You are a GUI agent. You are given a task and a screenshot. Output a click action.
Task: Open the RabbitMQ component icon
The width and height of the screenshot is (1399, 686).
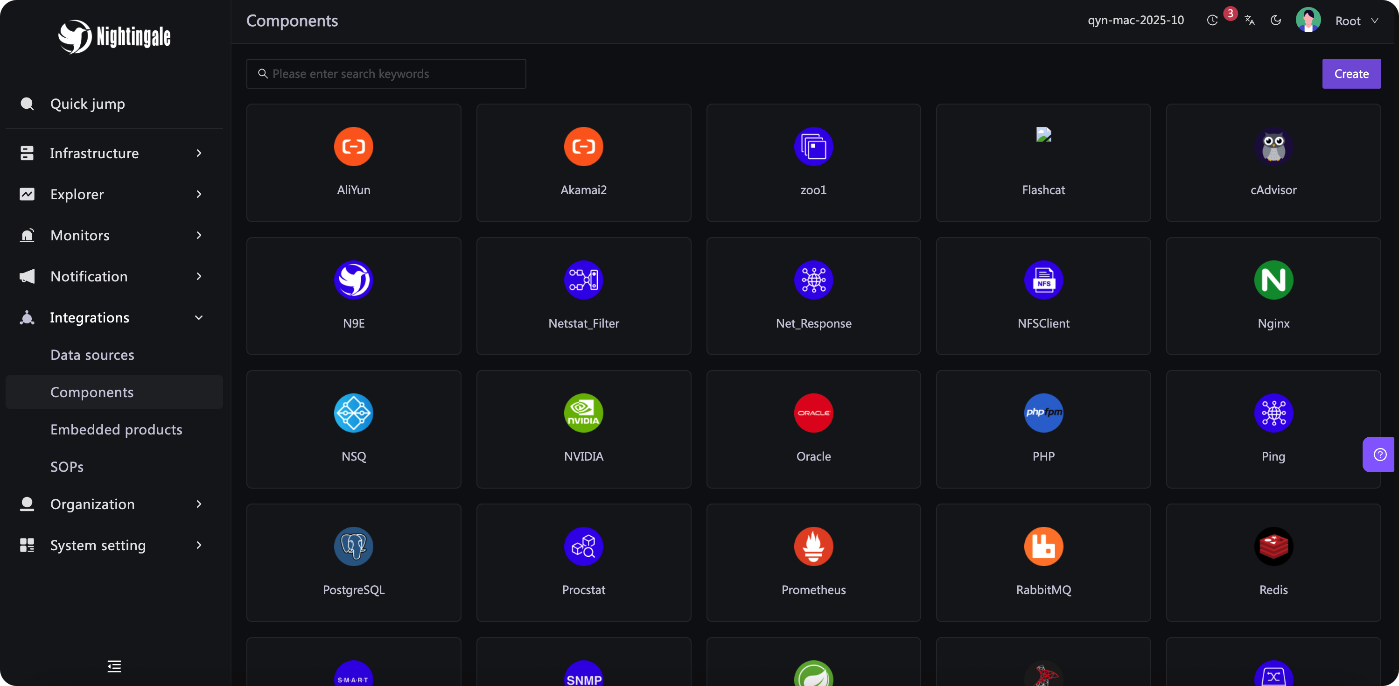point(1043,546)
